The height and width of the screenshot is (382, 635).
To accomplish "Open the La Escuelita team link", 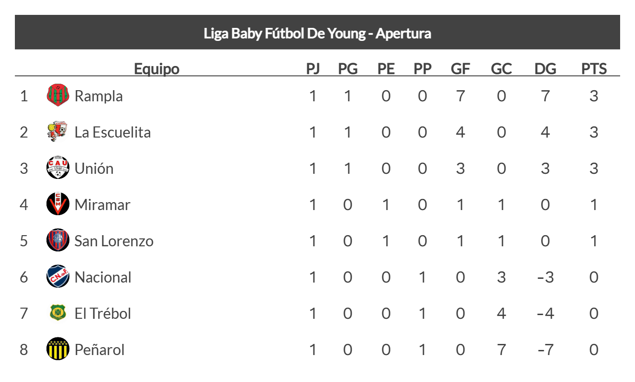I will 112,132.
